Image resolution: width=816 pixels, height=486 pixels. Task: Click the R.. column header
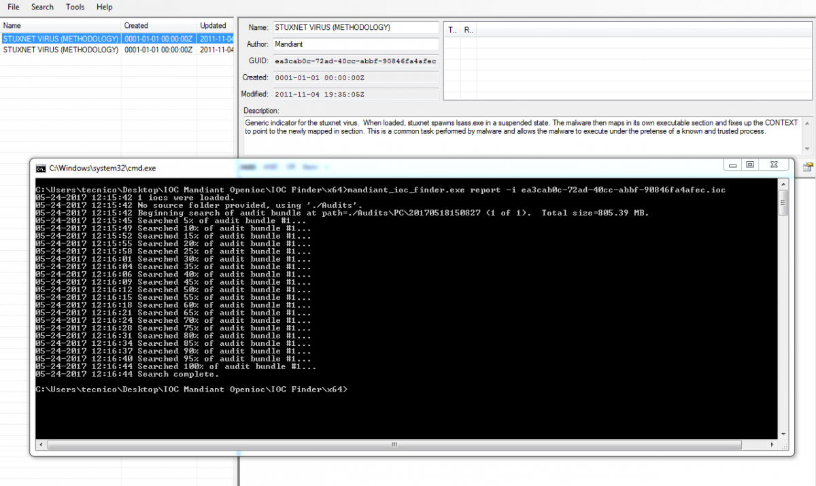pos(469,30)
